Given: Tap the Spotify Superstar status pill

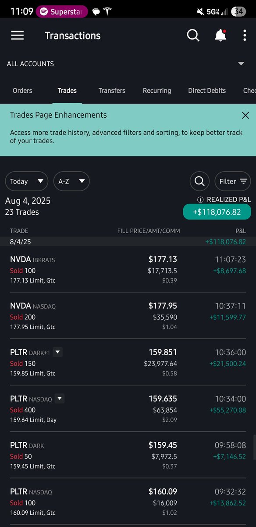Looking at the screenshot, I should [x=62, y=11].
